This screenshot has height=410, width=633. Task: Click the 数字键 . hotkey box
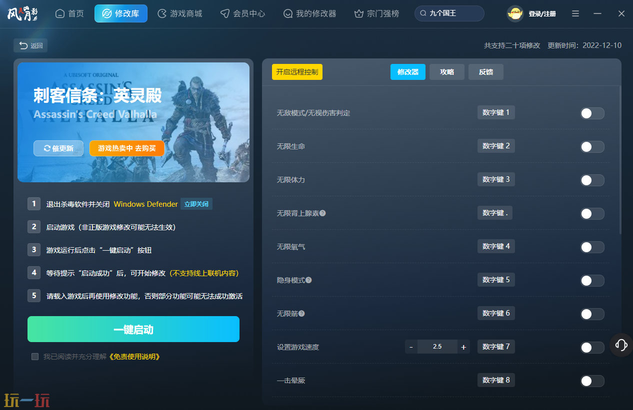(x=495, y=213)
